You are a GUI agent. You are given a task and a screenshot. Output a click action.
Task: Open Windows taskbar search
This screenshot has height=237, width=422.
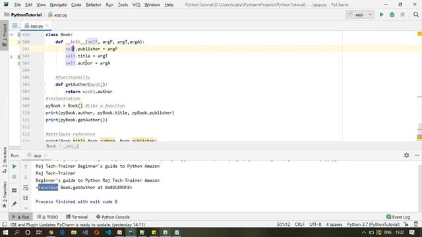click(x=16, y=232)
